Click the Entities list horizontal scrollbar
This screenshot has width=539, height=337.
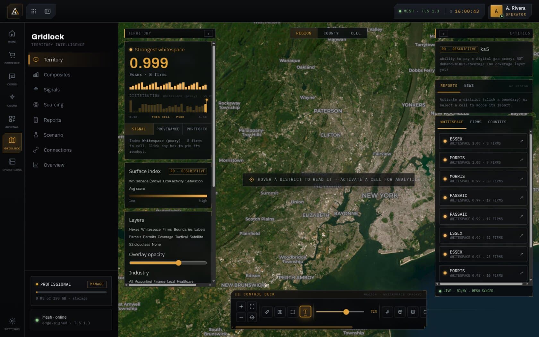pyautogui.click(x=481, y=284)
